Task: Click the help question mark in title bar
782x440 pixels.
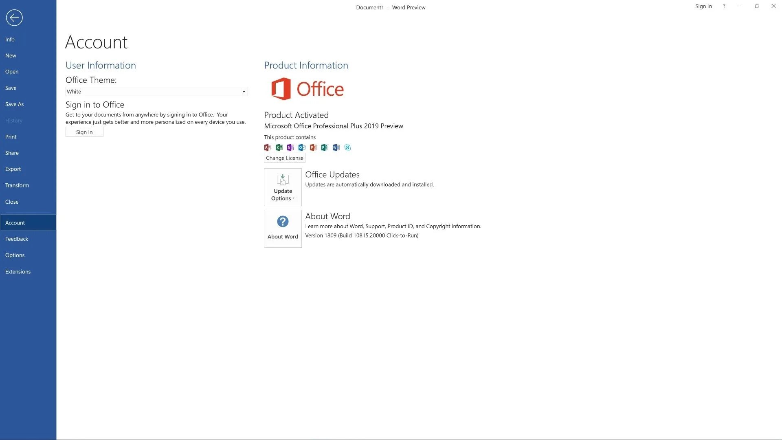Action: point(724,6)
